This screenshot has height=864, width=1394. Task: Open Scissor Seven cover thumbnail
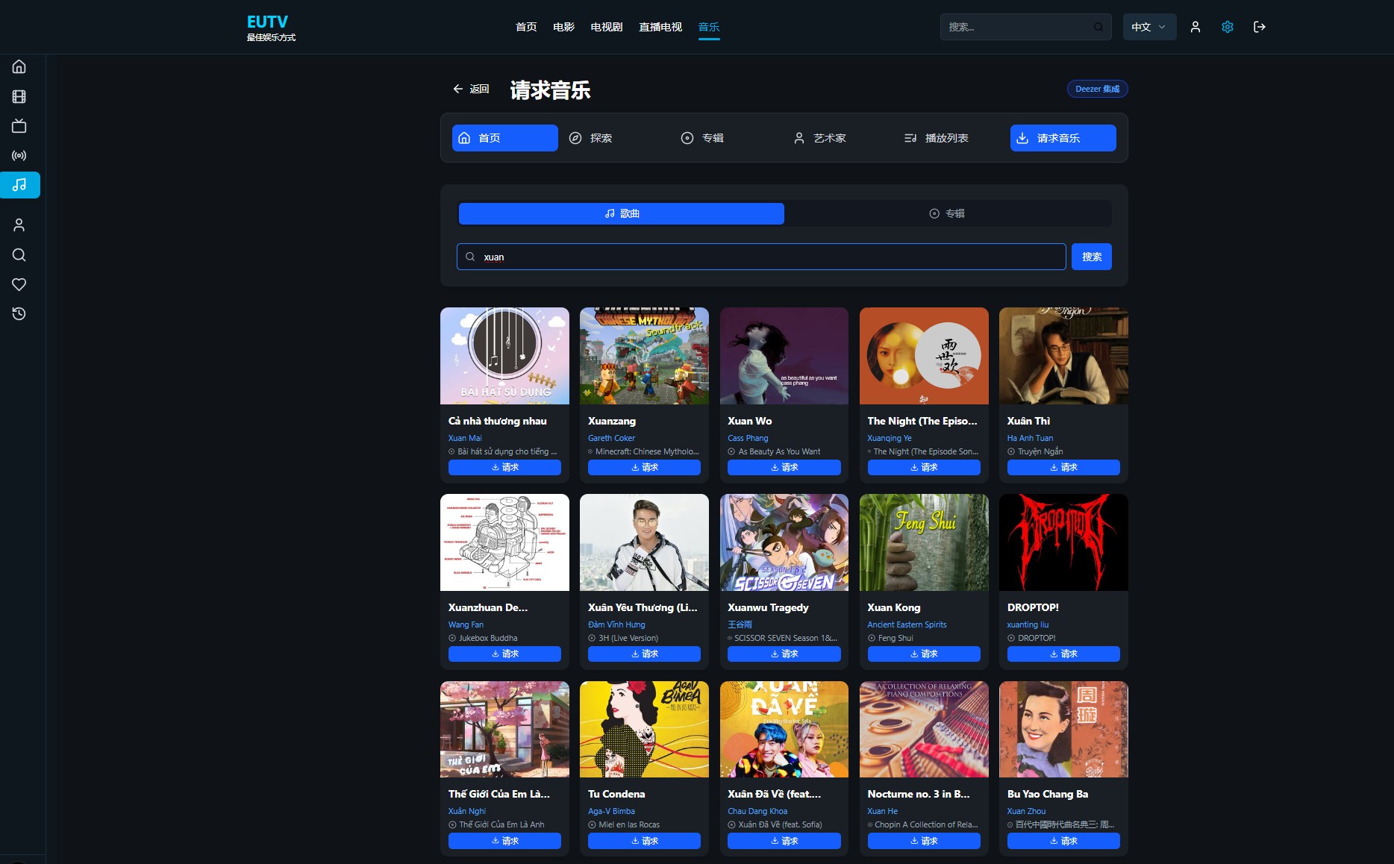pyautogui.click(x=784, y=542)
